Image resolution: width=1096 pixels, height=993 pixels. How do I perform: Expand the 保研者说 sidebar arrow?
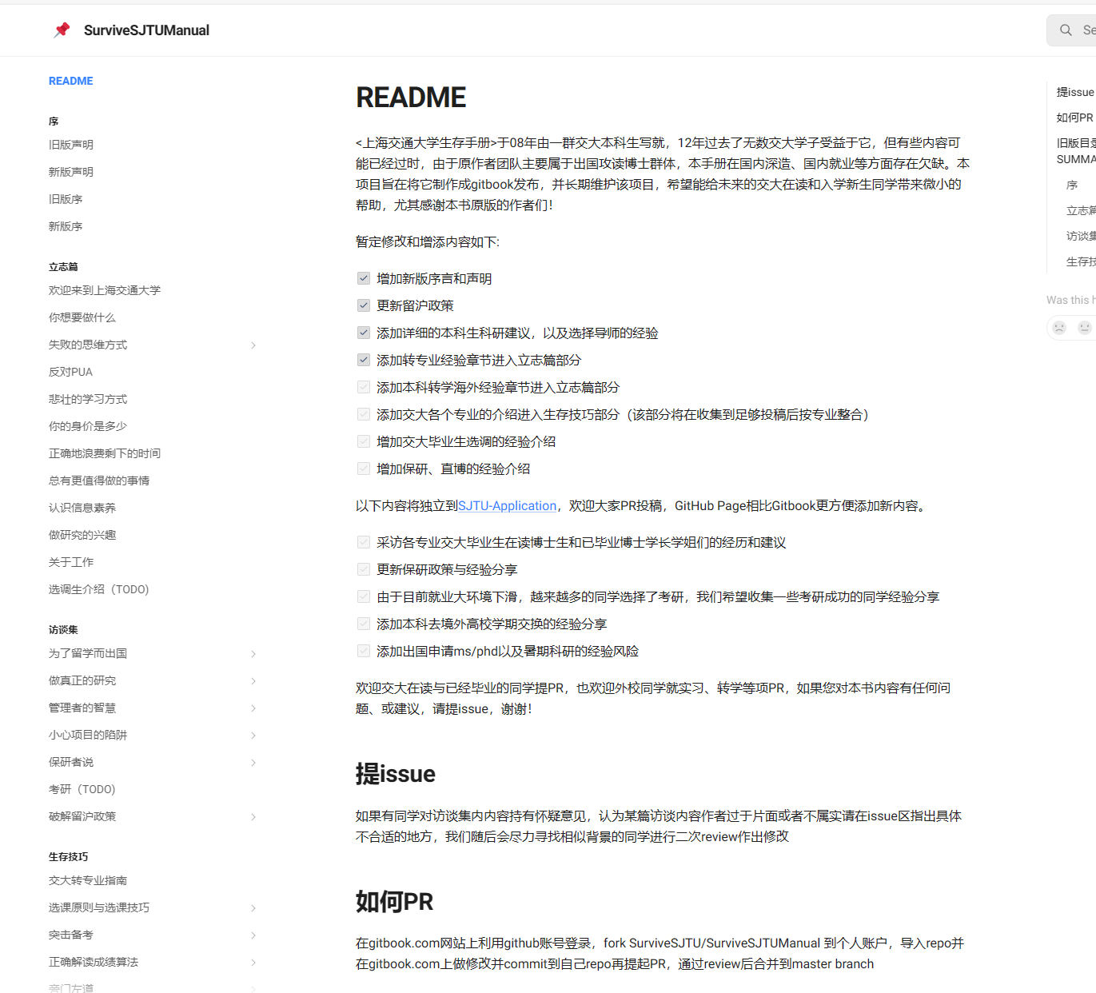[x=253, y=763]
